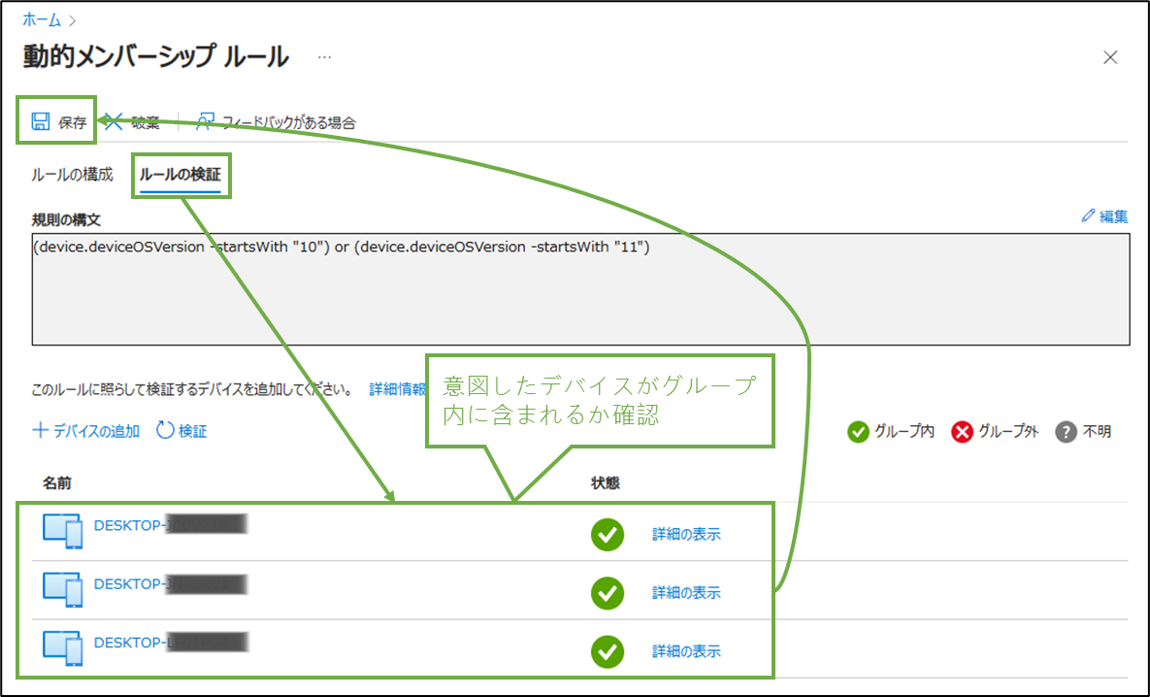The height and width of the screenshot is (697, 1150).
Task: Click the gray 不明 question mark icon
Action: [x=1066, y=432]
